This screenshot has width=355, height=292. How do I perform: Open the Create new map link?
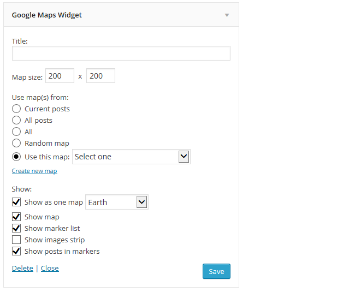point(34,171)
